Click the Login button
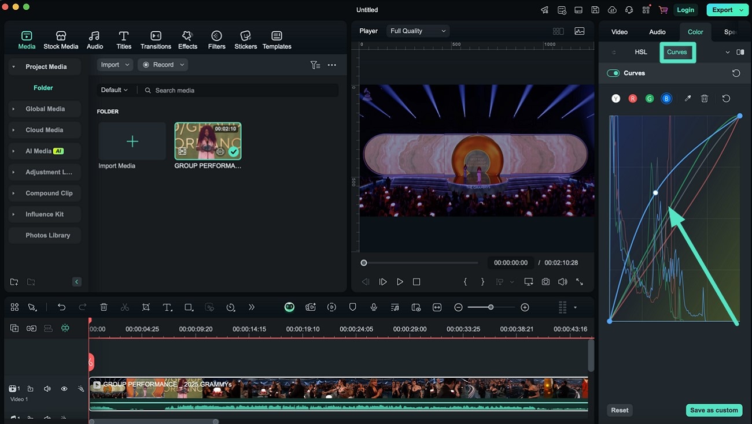The height and width of the screenshot is (424, 752). pos(685,10)
